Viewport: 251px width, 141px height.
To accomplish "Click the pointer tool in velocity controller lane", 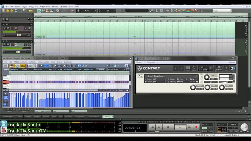I will (5, 94).
